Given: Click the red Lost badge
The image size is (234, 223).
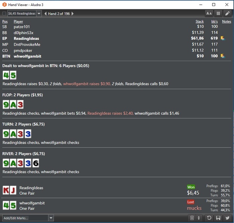Looking at the screenshot, I should (191, 202).
